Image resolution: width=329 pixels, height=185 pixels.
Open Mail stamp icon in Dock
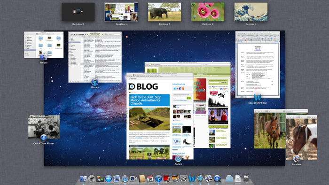(x=117, y=179)
